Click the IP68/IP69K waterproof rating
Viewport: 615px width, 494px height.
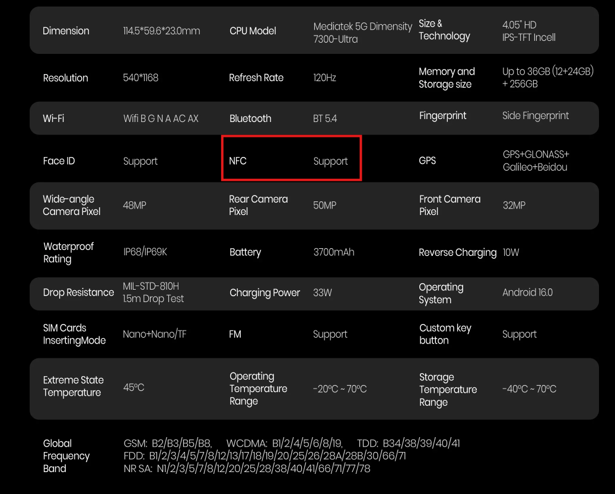click(x=145, y=252)
